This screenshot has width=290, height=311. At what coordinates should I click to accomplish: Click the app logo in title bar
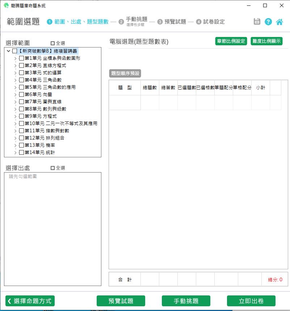point(6,5)
